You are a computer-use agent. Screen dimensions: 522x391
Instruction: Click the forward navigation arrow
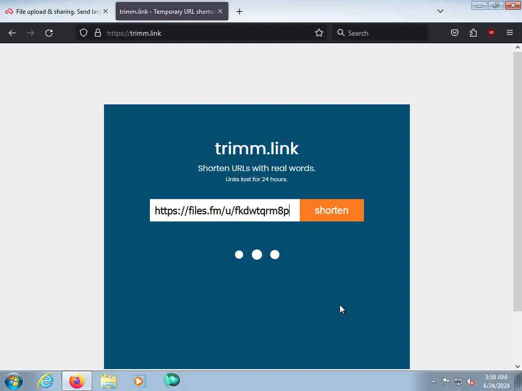(31, 33)
